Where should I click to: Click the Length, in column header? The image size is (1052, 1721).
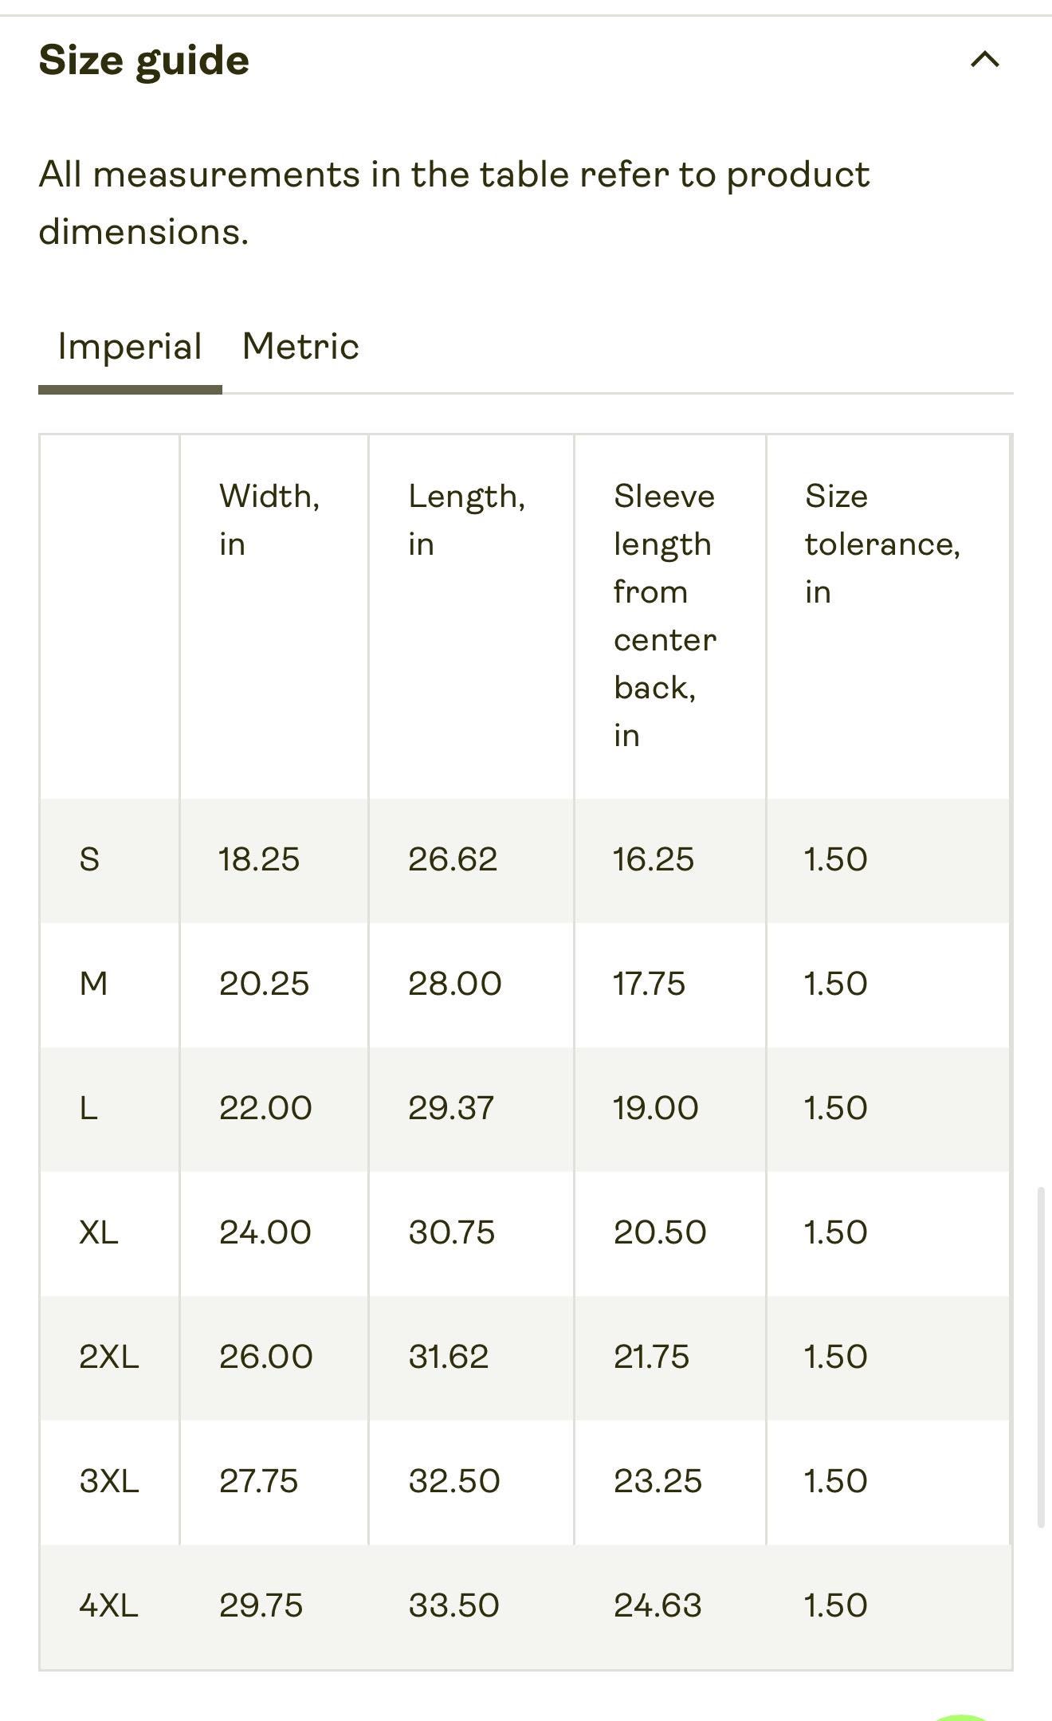[x=467, y=520]
